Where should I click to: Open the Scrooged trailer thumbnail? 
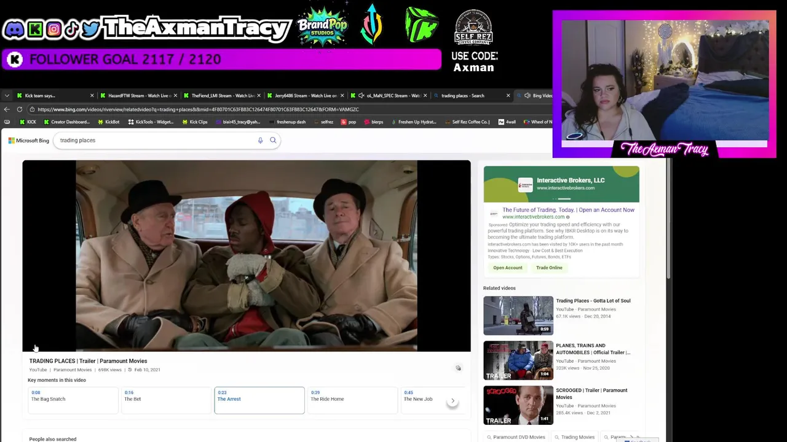[x=518, y=405]
